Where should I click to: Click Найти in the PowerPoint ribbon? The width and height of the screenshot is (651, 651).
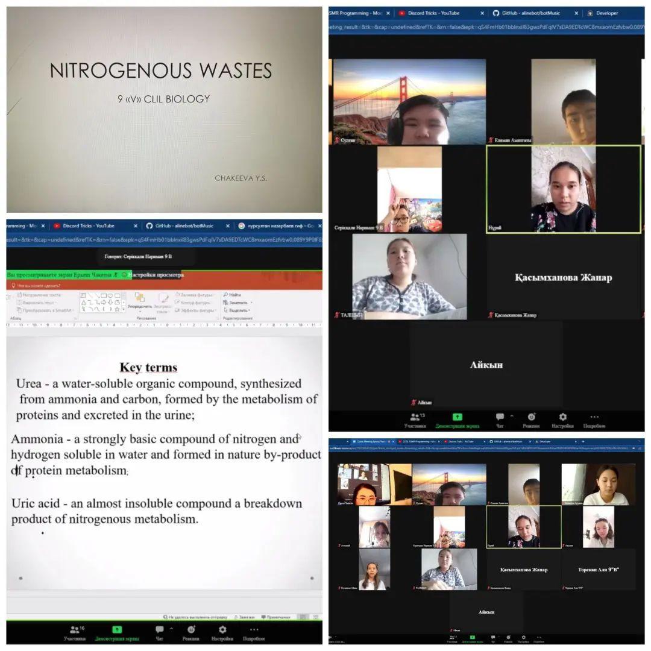(233, 295)
